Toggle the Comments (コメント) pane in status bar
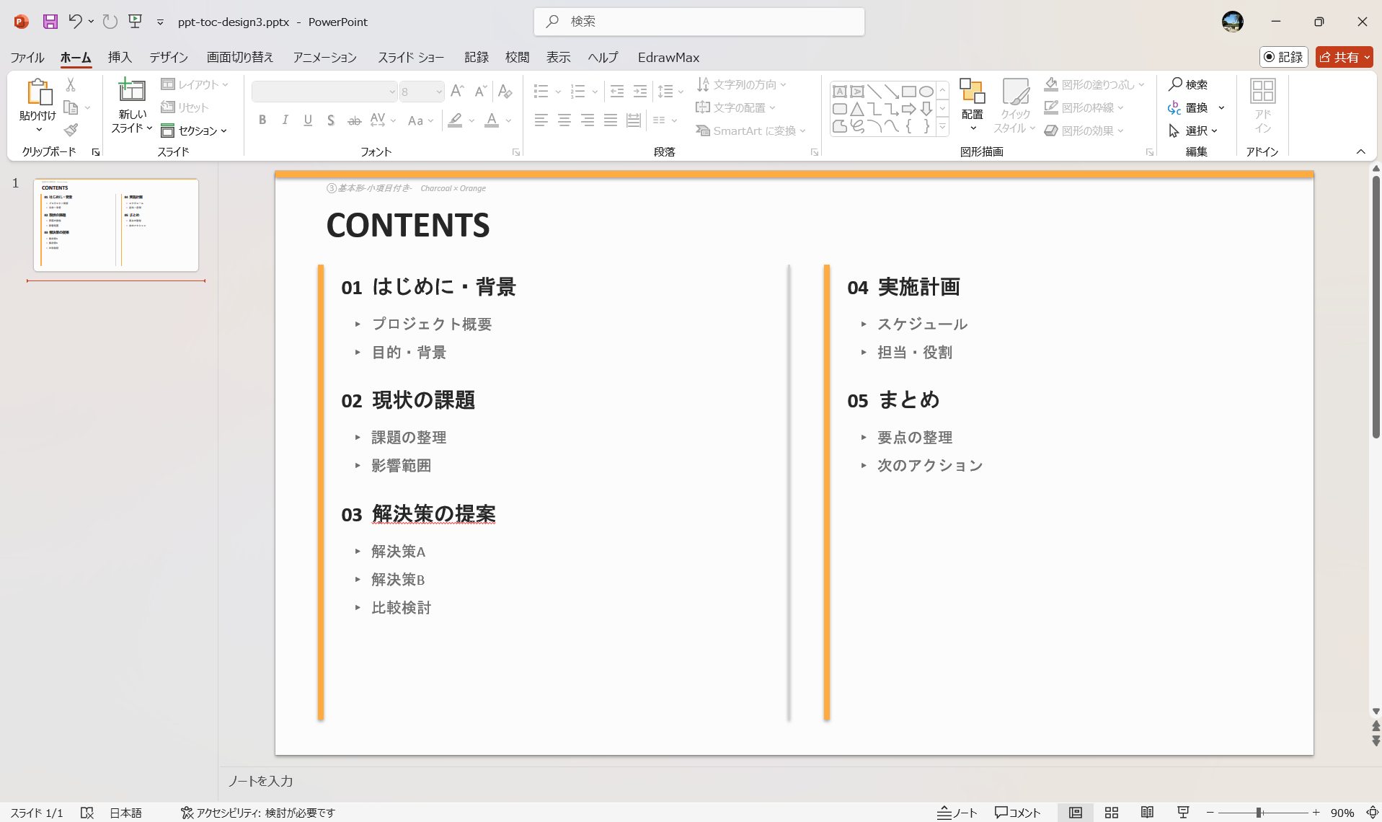This screenshot has height=822, width=1382. tap(1018, 813)
